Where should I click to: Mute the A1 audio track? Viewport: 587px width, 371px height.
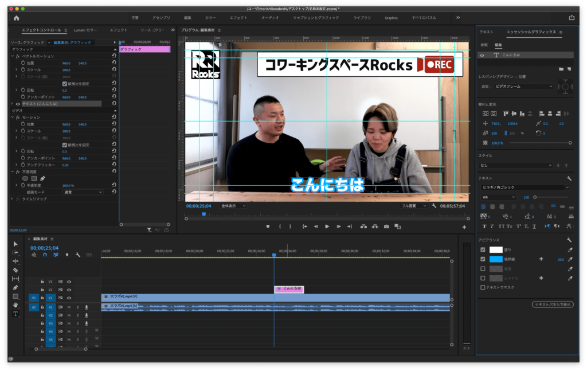click(x=69, y=307)
